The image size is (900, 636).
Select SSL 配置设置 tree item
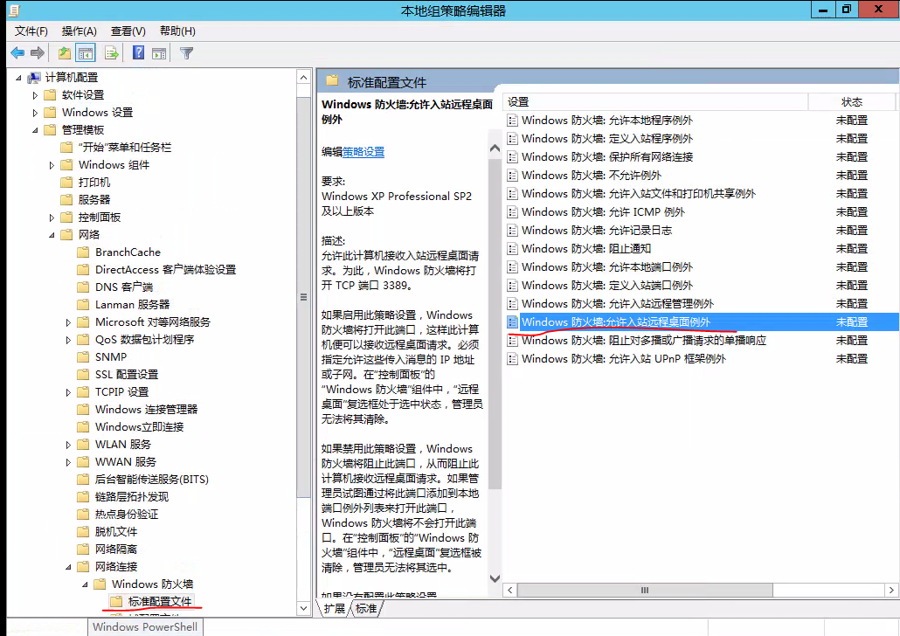[x=127, y=374]
